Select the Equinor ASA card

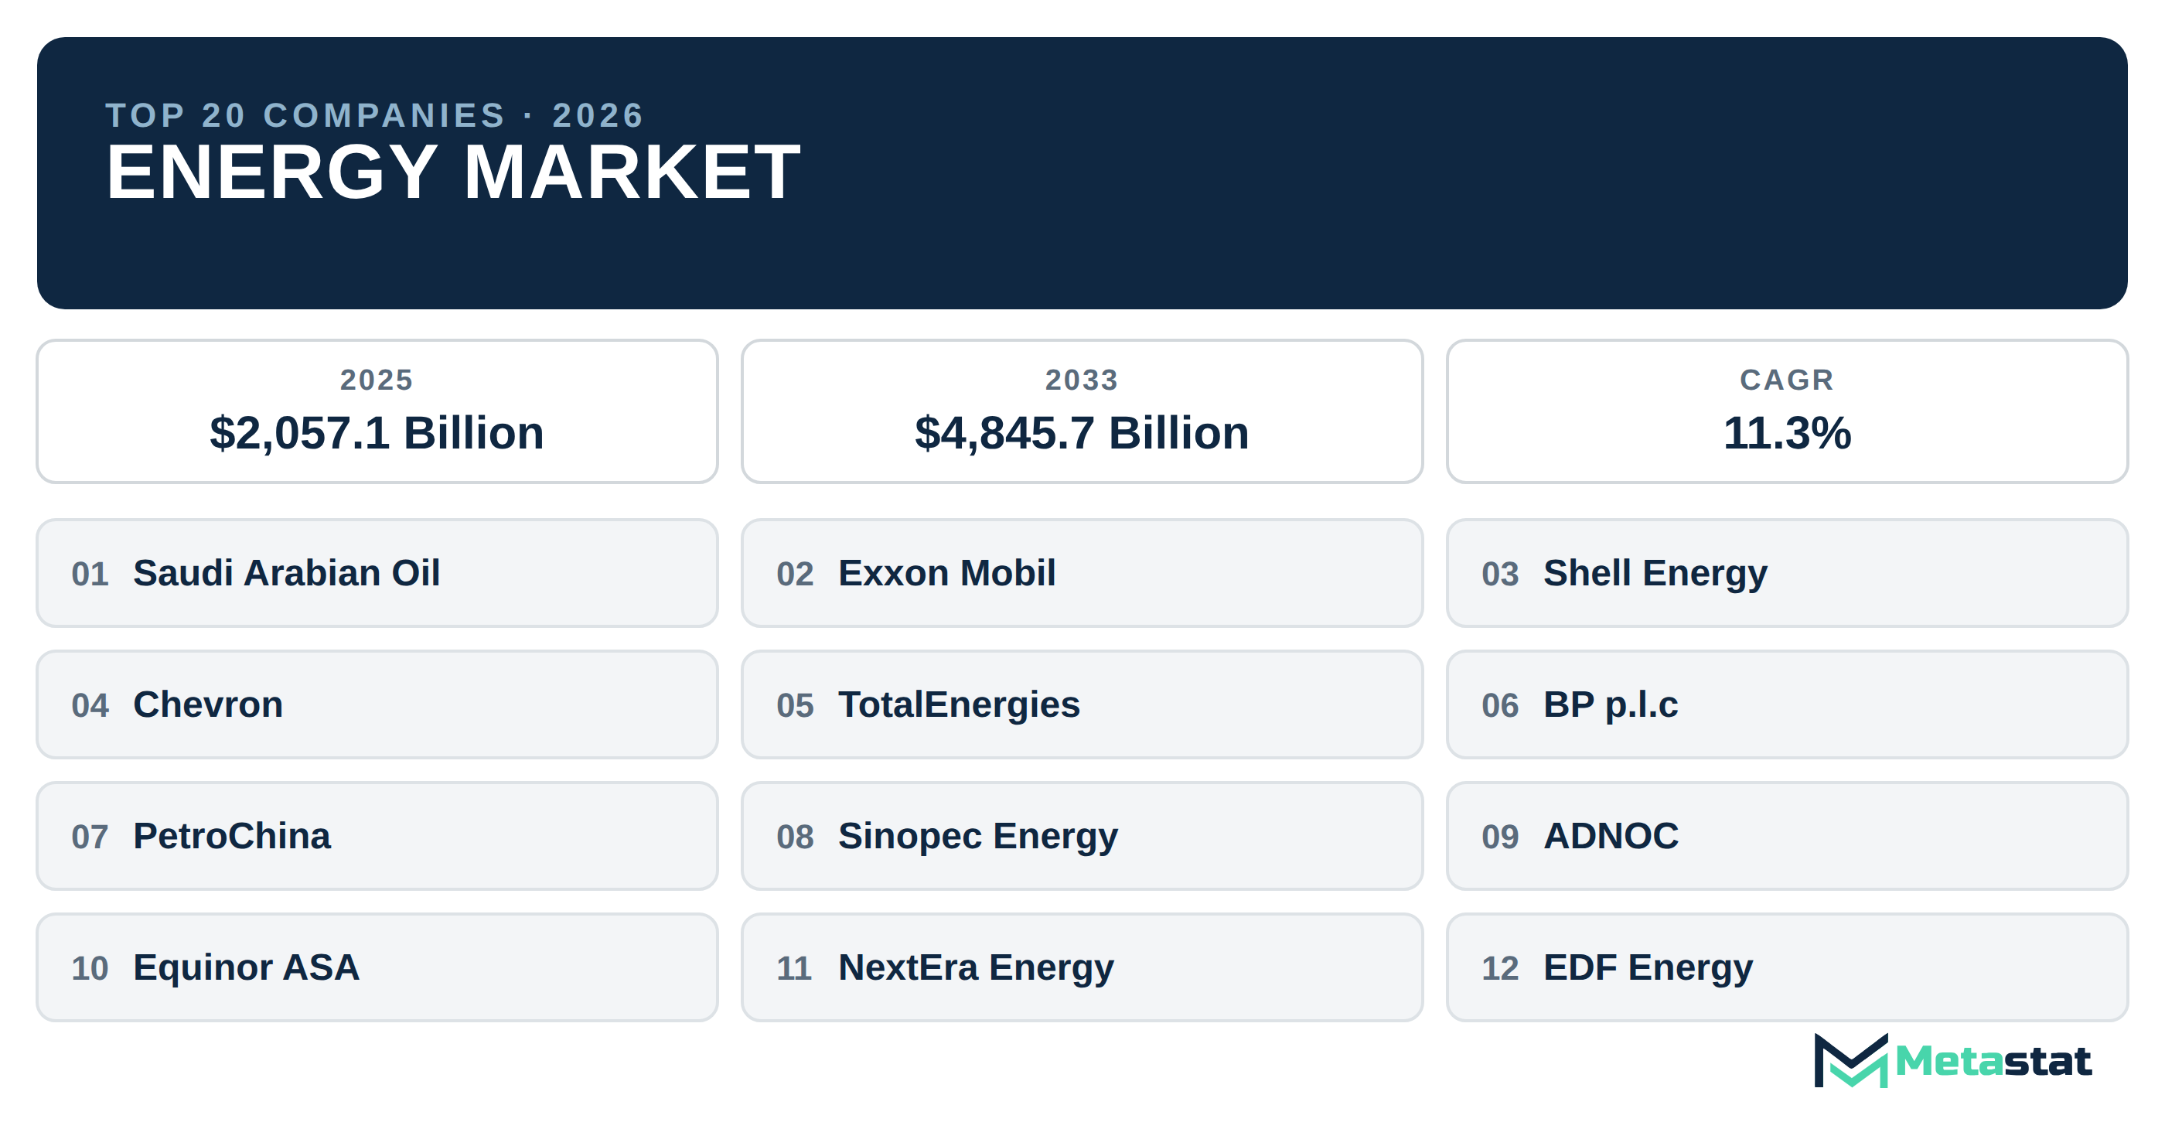(377, 967)
